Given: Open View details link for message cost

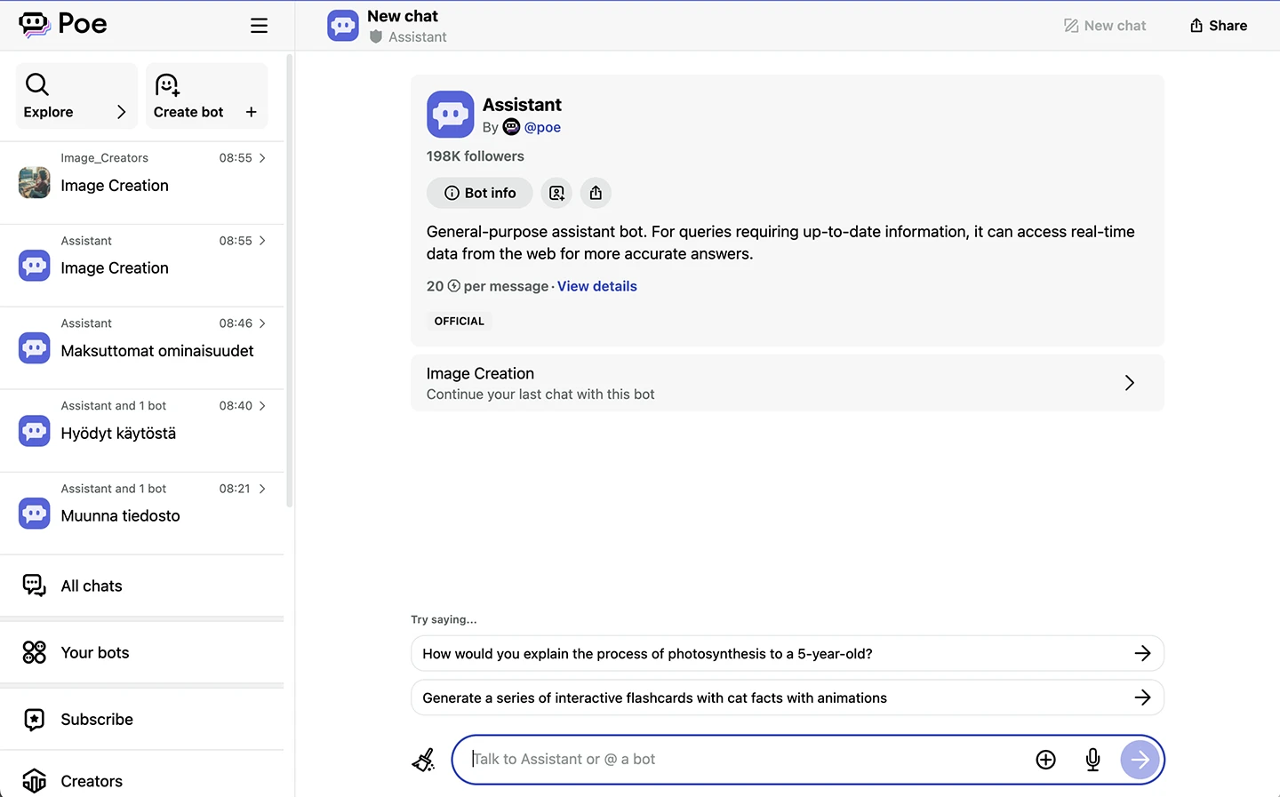Looking at the screenshot, I should click(596, 286).
